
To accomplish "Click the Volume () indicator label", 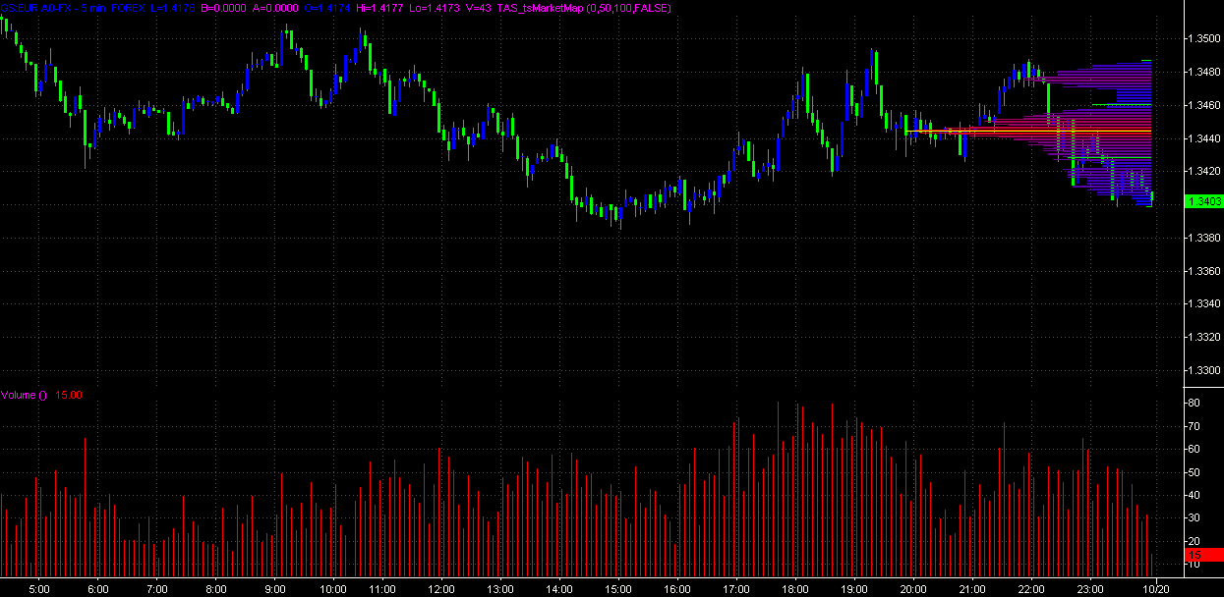I will pos(24,395).
